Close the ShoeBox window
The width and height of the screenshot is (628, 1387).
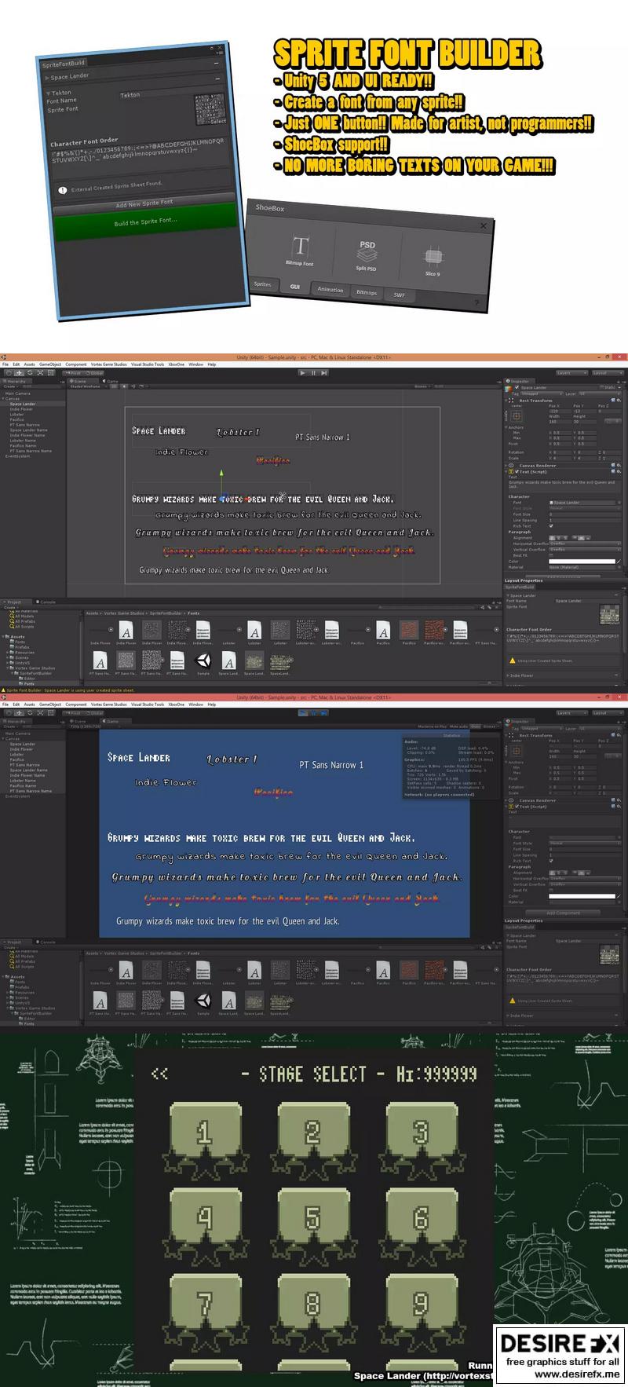(x=484, y=226)
